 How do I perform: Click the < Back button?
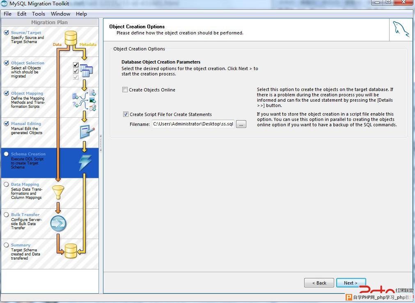coord(319,282)
